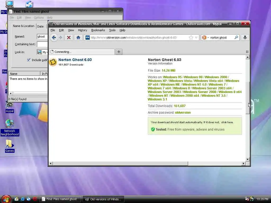The height and width of the screenshot is (203, 271).
Task: Open the View menu in Mypal
Action: coord(71,30)
